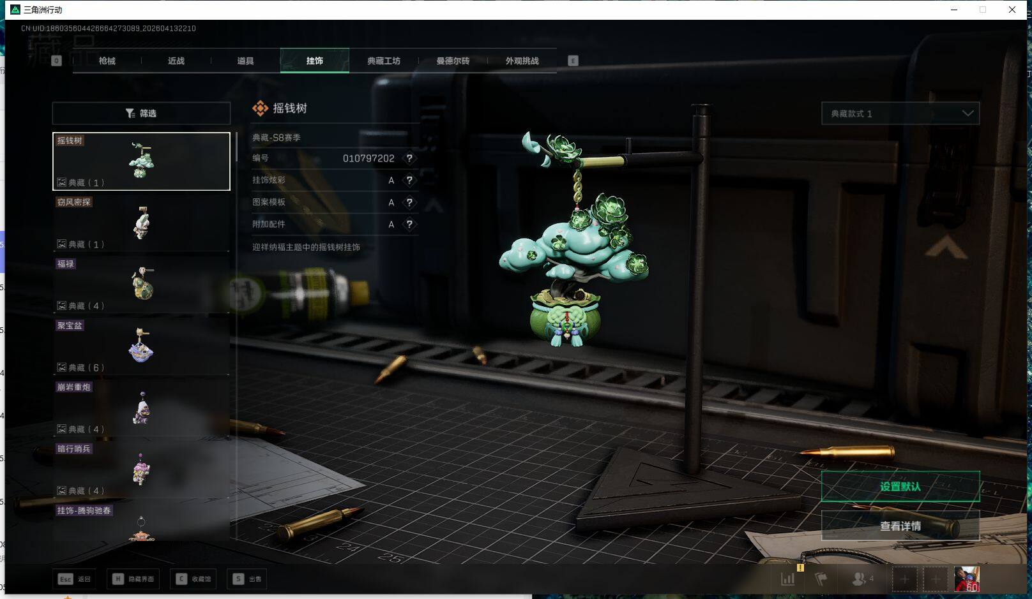Click help icon beside 附加配件 row
1032x599 pixels.
click(x=409, y=225)
